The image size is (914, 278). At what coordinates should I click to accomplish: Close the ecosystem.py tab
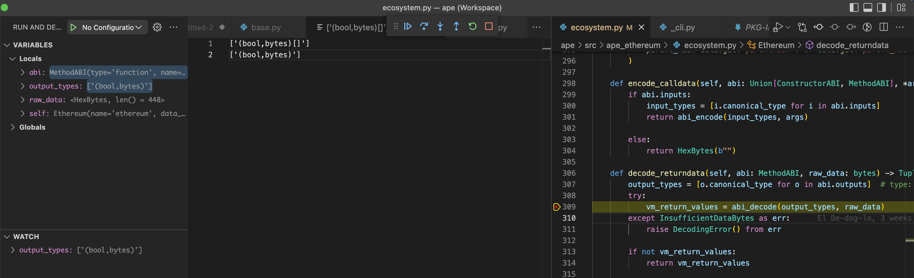(x=641, y=27)
